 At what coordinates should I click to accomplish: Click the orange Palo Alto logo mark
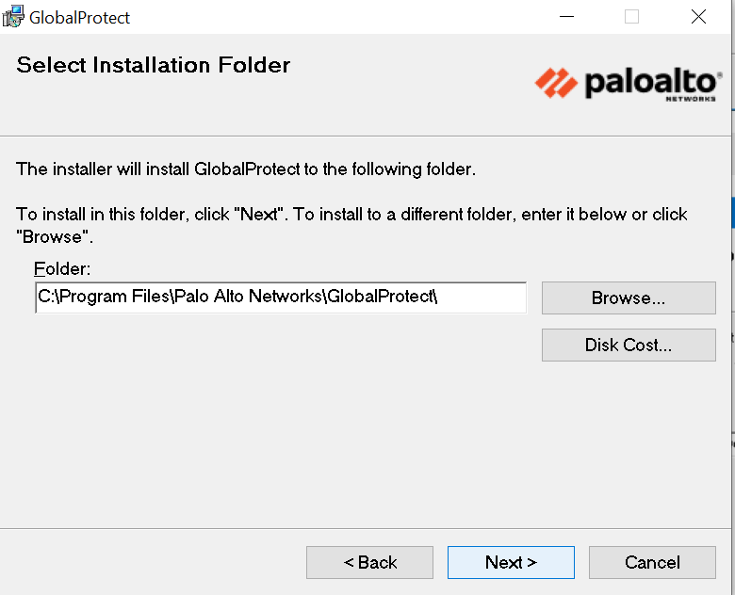(556, 82)
